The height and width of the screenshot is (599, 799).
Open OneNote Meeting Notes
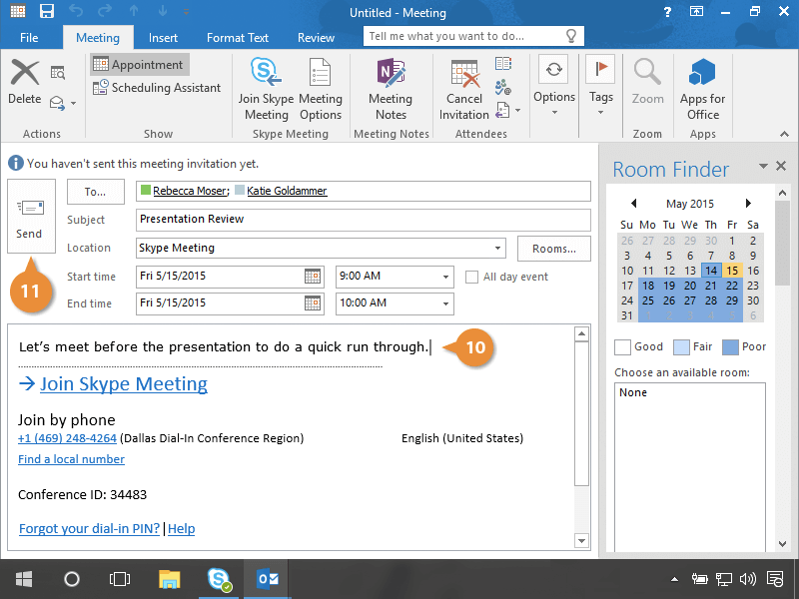click(391, 87)
